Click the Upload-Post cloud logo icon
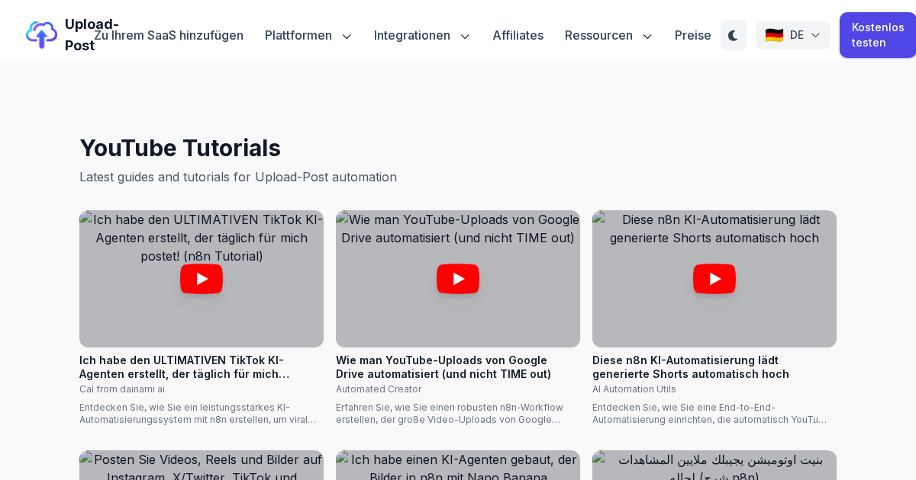The width and height of the screenshot is (916, 480). coord(41,35)
